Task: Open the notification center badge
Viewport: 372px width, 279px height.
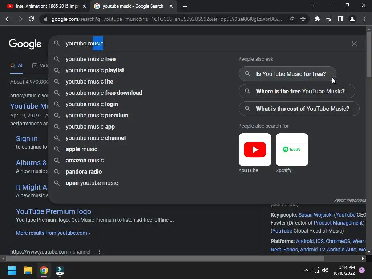Action: [x=362, y=270]
